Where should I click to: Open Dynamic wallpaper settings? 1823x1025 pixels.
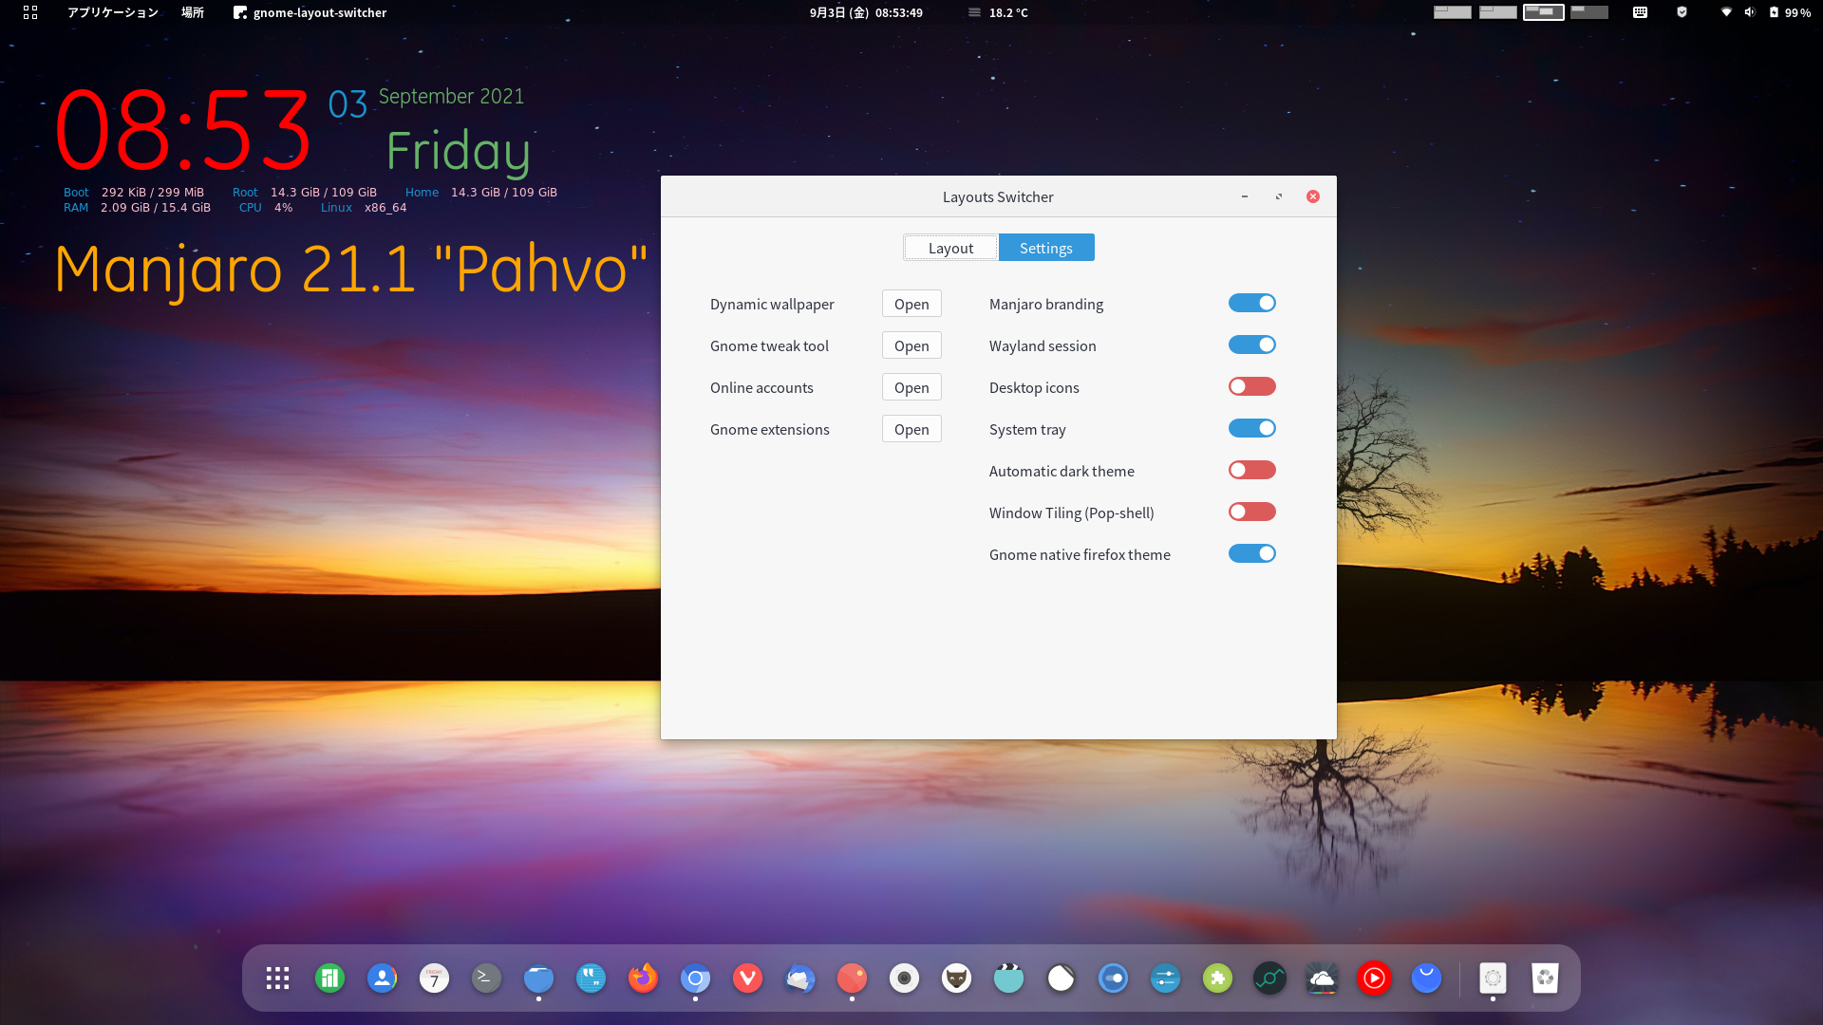pyautogui.click(x=911, y=304)
